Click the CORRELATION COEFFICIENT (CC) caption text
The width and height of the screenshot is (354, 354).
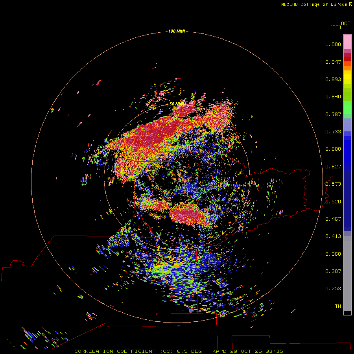[x=124, y=351]
